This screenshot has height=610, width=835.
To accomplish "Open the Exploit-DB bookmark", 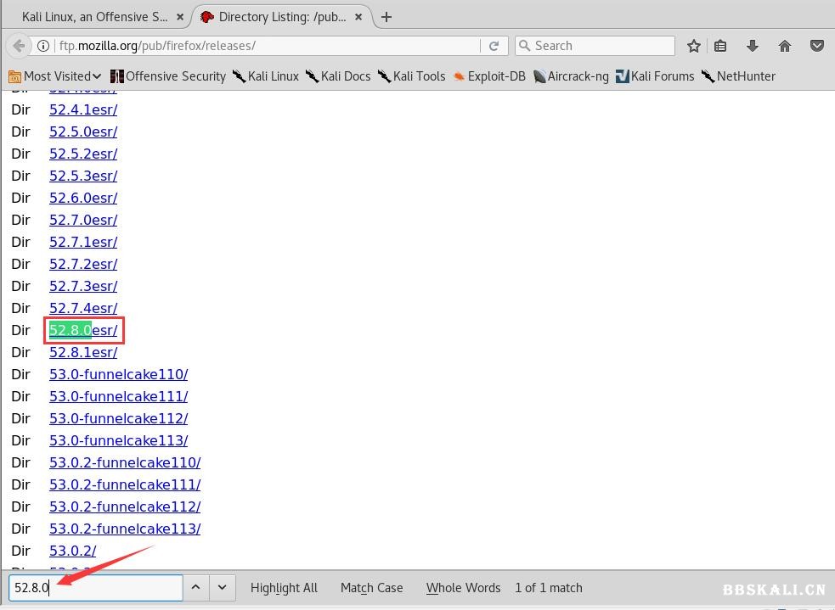I will coord(489,76).
